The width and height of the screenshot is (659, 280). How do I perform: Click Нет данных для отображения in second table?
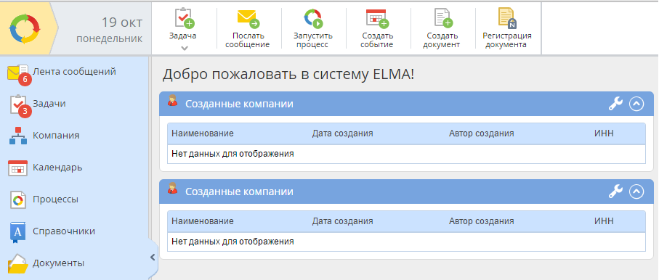233,242
